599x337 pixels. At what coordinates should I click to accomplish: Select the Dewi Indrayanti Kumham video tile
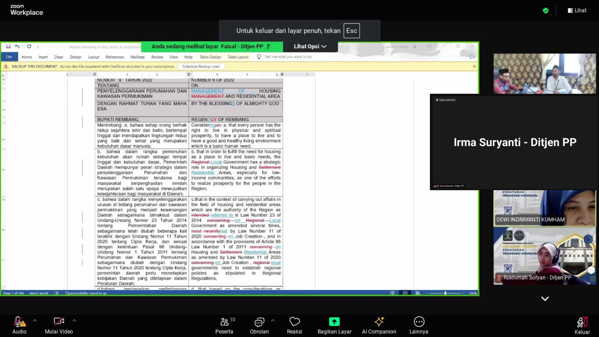pyautogui.click(x=544, y=208)
